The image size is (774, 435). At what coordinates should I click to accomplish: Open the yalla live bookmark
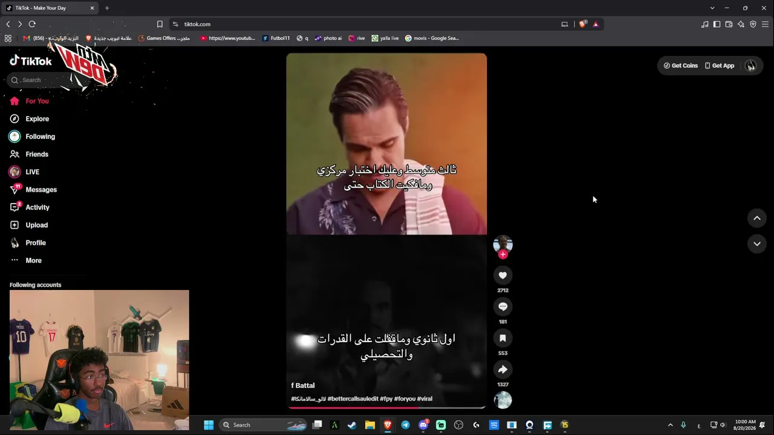coord(385,38)
